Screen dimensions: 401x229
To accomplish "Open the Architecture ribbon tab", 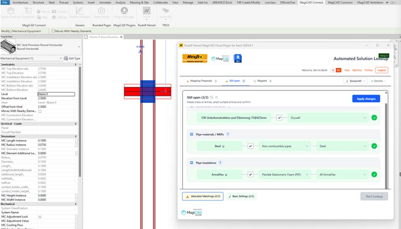I will [20, 3].
